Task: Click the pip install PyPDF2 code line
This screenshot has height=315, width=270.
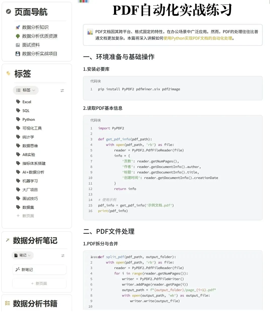Action: 139,89
